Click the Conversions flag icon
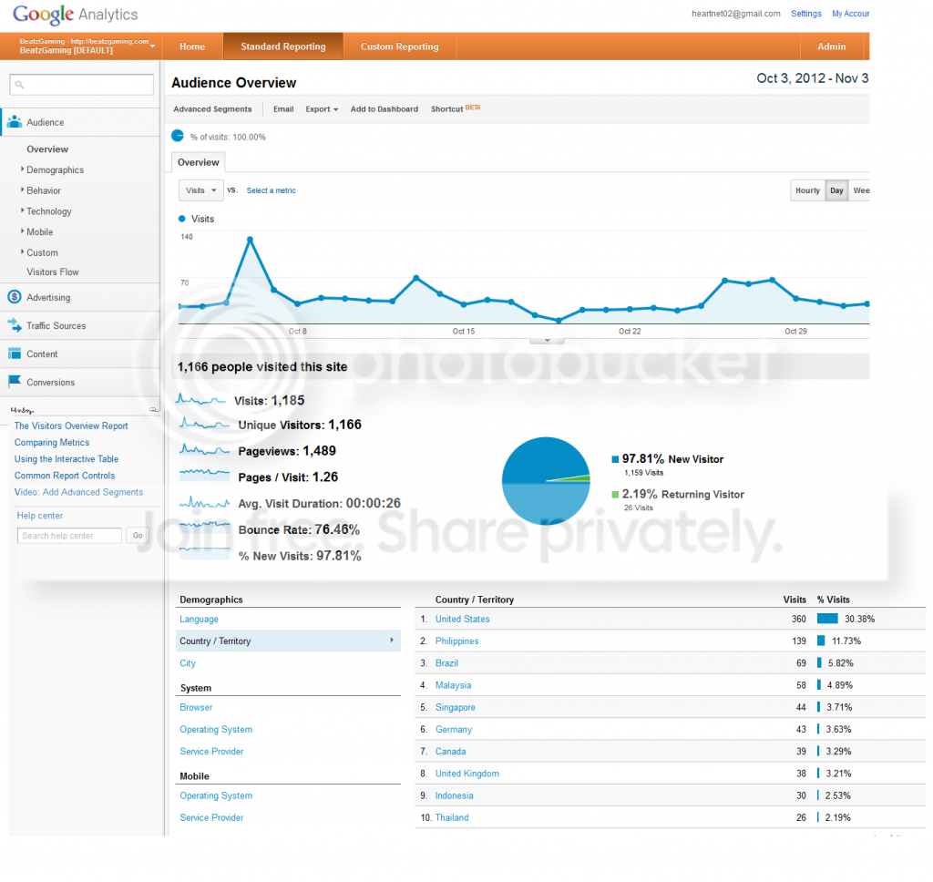Image resolution: width=933 pixels, height=882 pixels. coord(15,382)
